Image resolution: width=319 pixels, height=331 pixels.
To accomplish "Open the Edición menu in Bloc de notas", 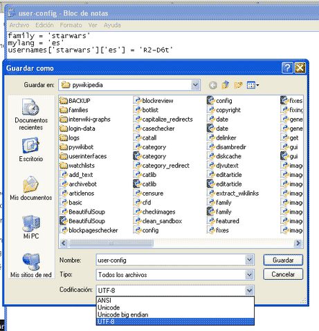I will point(44,25).
